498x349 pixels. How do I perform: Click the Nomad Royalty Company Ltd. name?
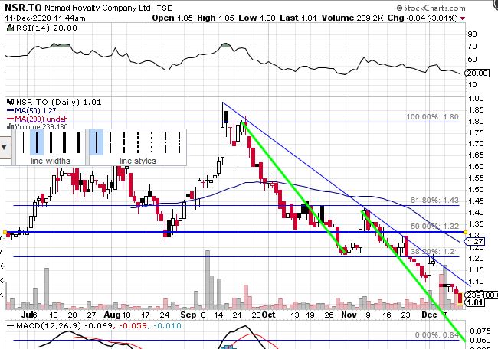click(99, 8)
